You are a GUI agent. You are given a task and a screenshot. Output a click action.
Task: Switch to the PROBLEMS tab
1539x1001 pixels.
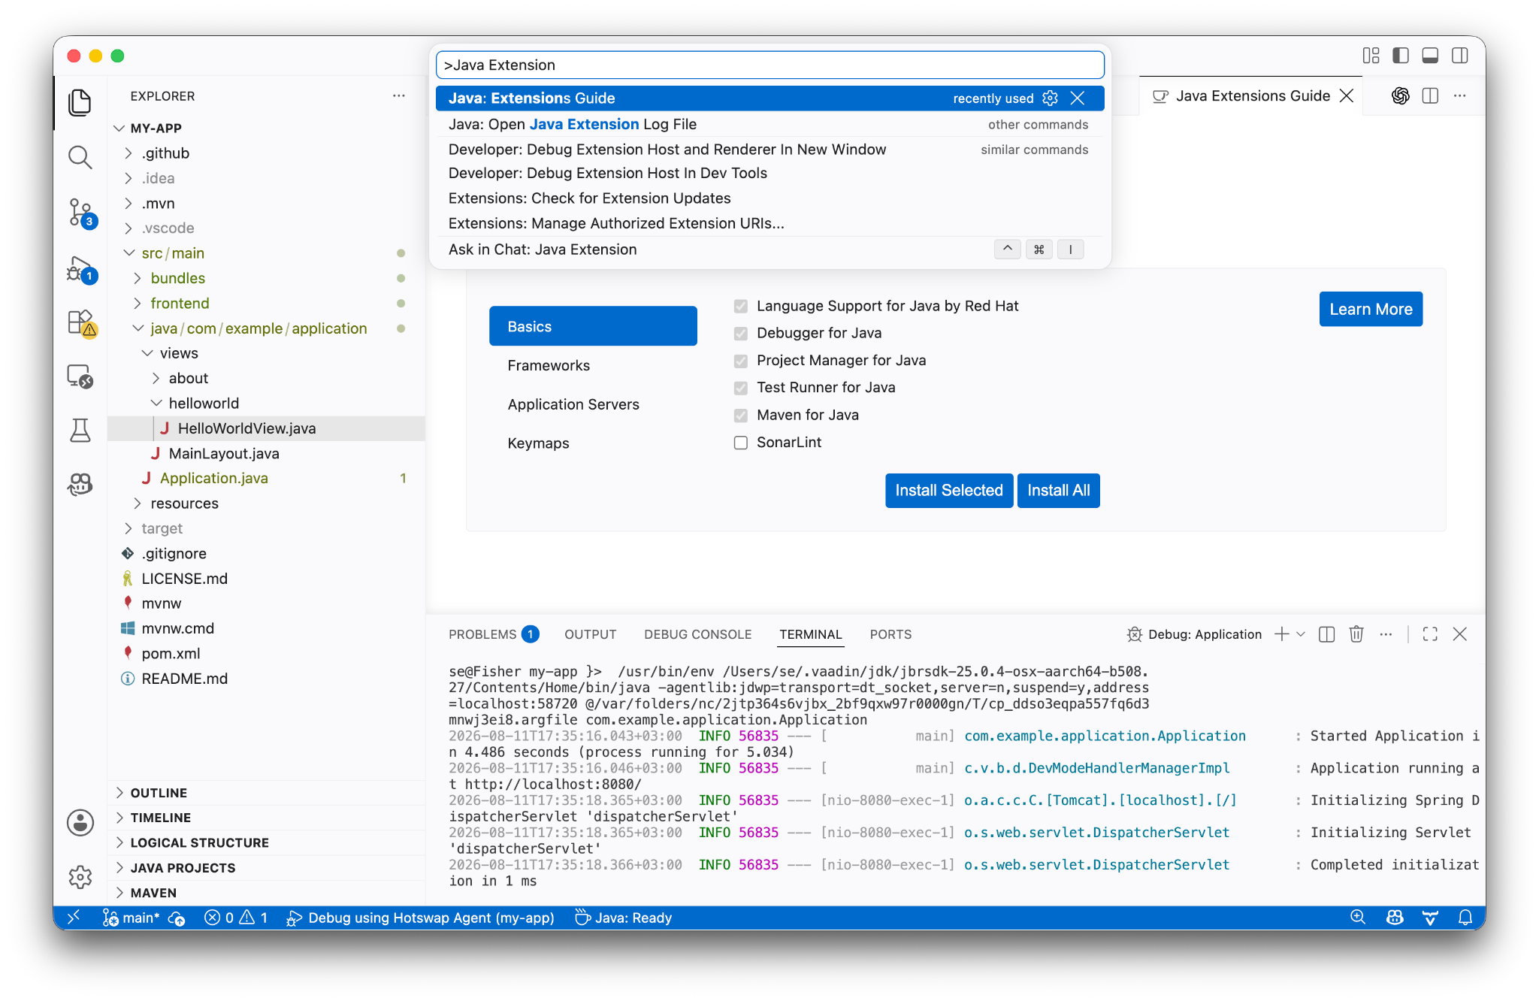(x=494, y=634)
